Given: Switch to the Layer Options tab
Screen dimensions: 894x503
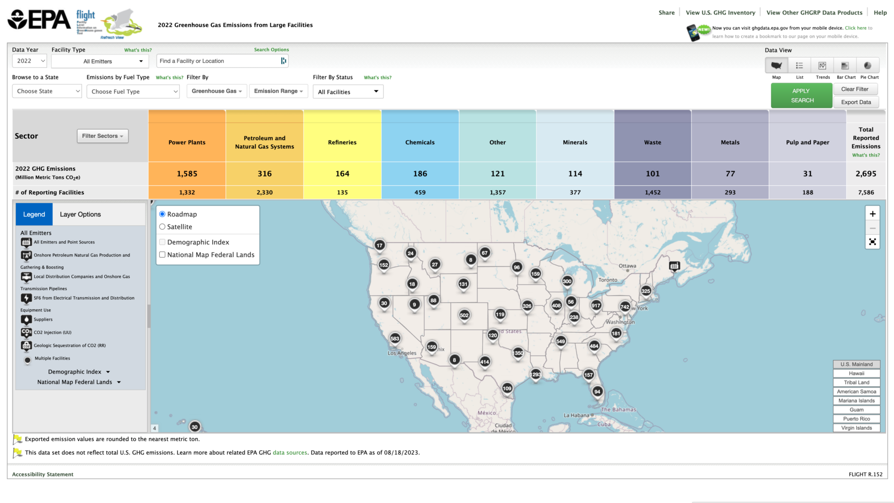Looking at the screenshot, I should point(80,214).
